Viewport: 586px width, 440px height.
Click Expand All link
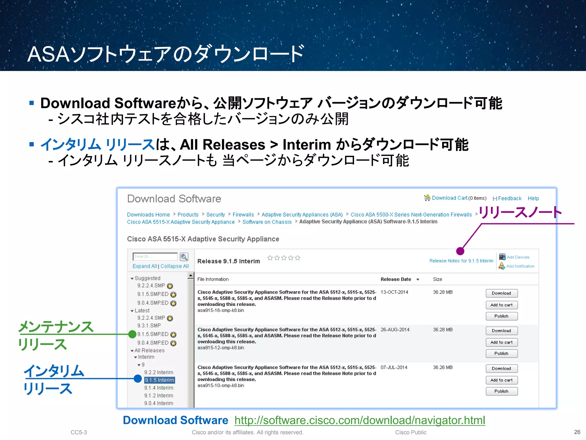[x=145, y=266]
